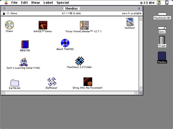Click the window's down scroll arrow
This screenshot has height=129, width=173.
[x=141, y=89]
